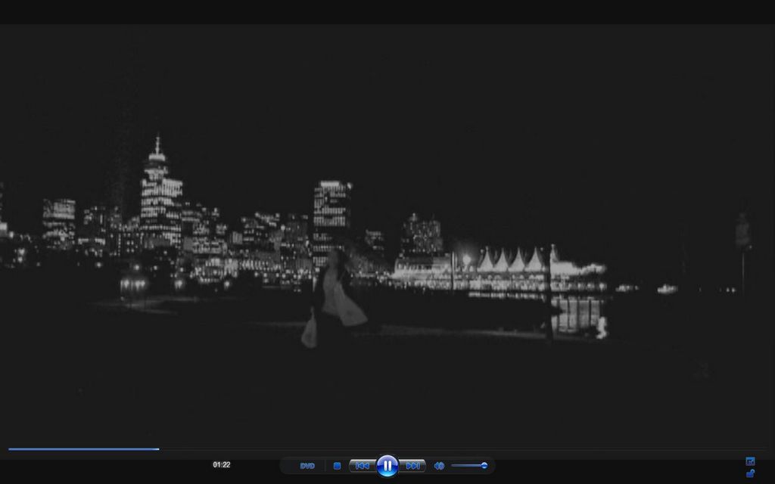Stop the video playback
775x484 pixels.
[337, 466]
